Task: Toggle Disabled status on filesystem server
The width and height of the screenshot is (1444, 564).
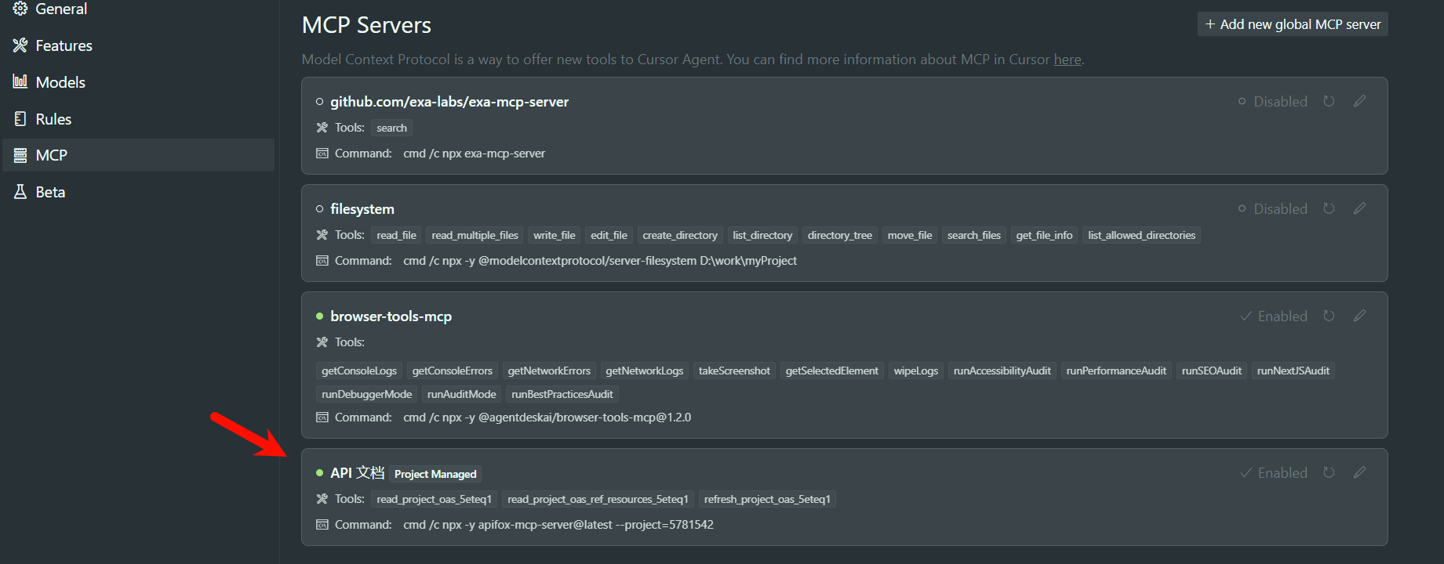Action: point(1272,208)
